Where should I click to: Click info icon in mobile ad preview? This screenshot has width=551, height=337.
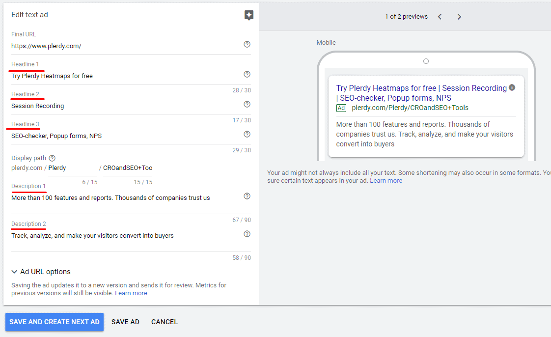click(x=512, y=87)
